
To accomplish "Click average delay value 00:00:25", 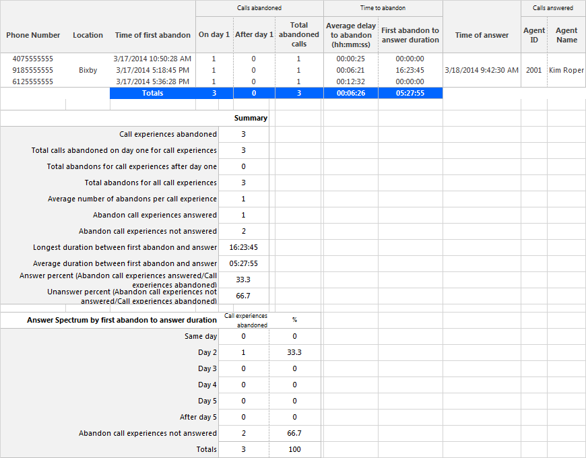I will 350,59.
